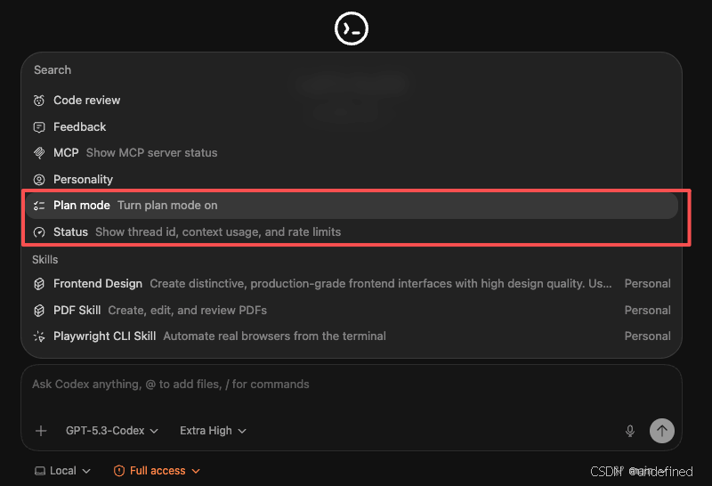712x486 pixels.
Task: Click the Plan mode checklist icon
Action: click(x=39, y=206)
